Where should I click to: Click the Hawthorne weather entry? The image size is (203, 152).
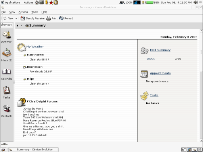(x=35, y=55)
